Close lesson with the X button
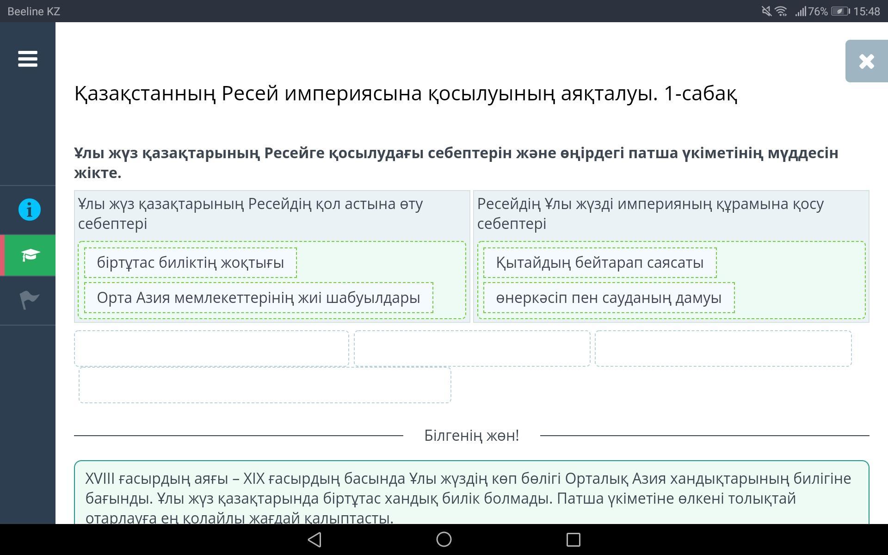 pyautogui.click(x=866, y=61)
